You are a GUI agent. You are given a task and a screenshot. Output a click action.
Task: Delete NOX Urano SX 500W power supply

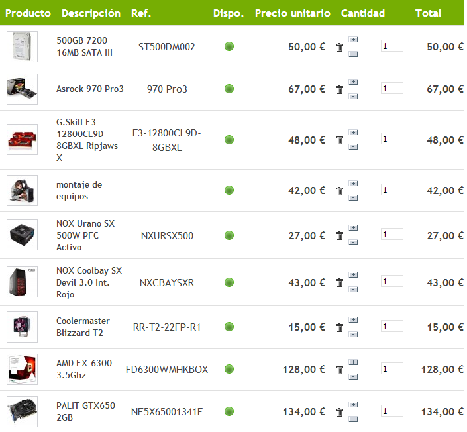339,236
